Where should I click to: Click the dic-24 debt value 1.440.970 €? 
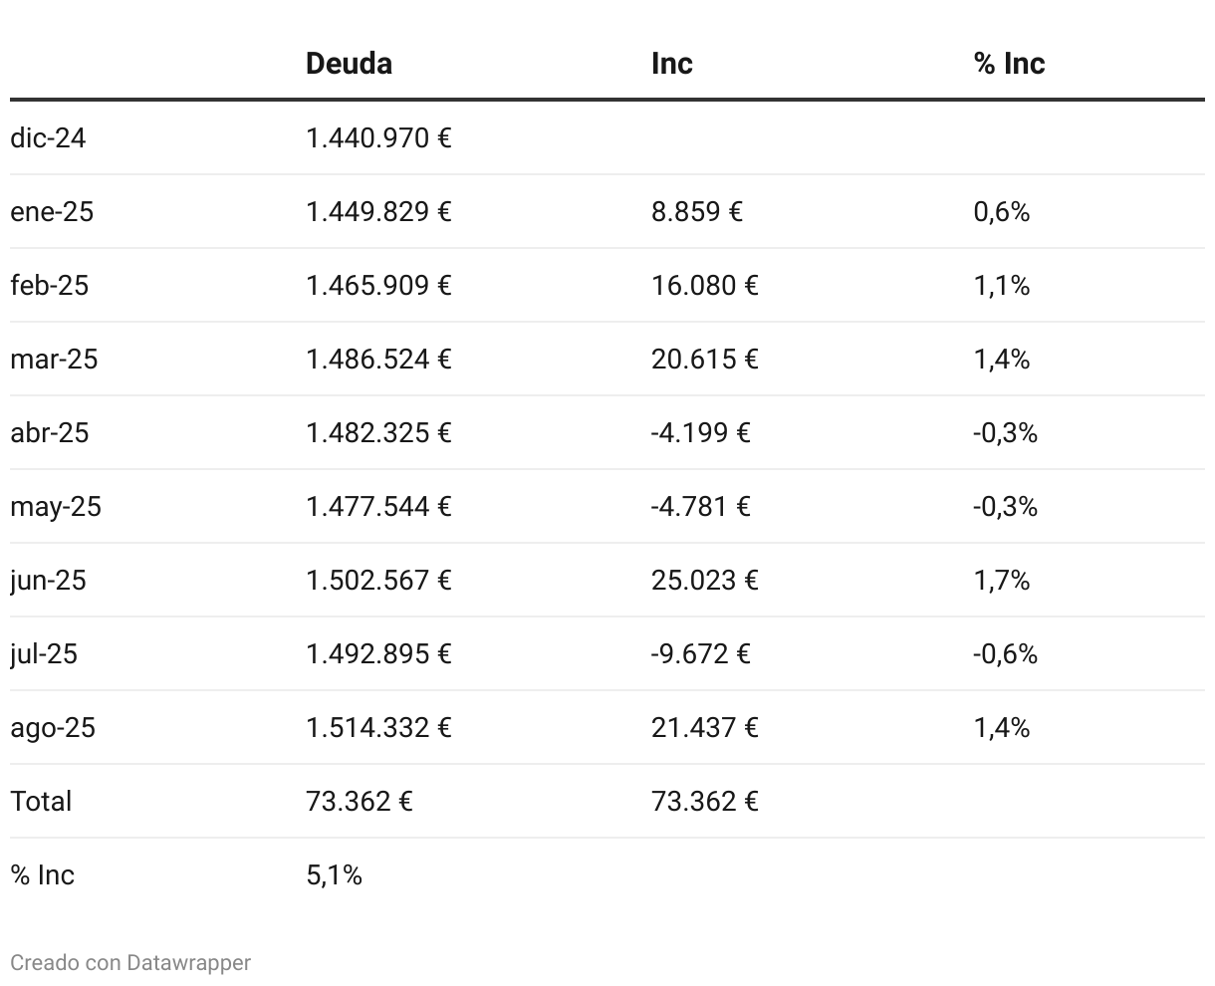click(378, 137)
